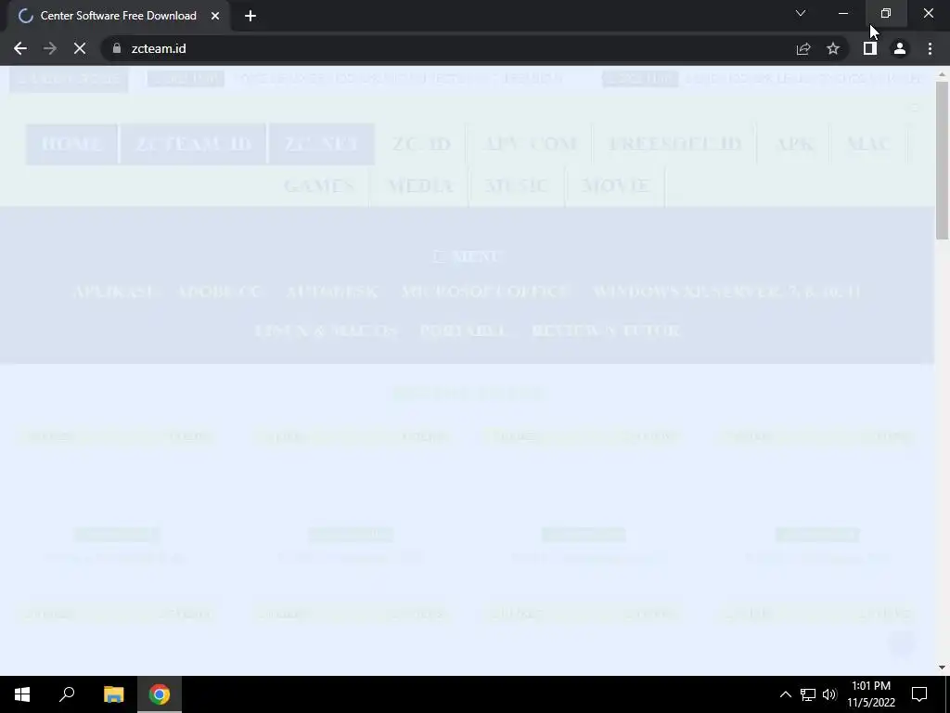Open the APK navigation item

(795, 144)
